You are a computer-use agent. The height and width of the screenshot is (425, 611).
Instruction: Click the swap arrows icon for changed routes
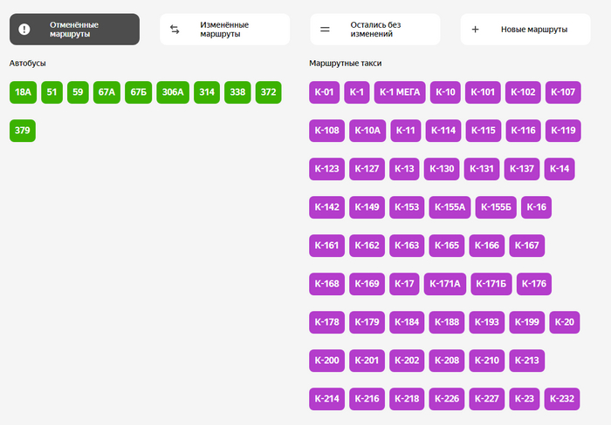click(175, 29)
